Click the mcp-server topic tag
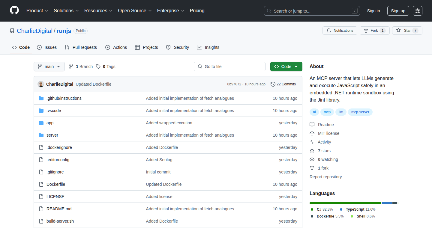The height and width of the screenshot is (228, 432). [x=360, y=112]
